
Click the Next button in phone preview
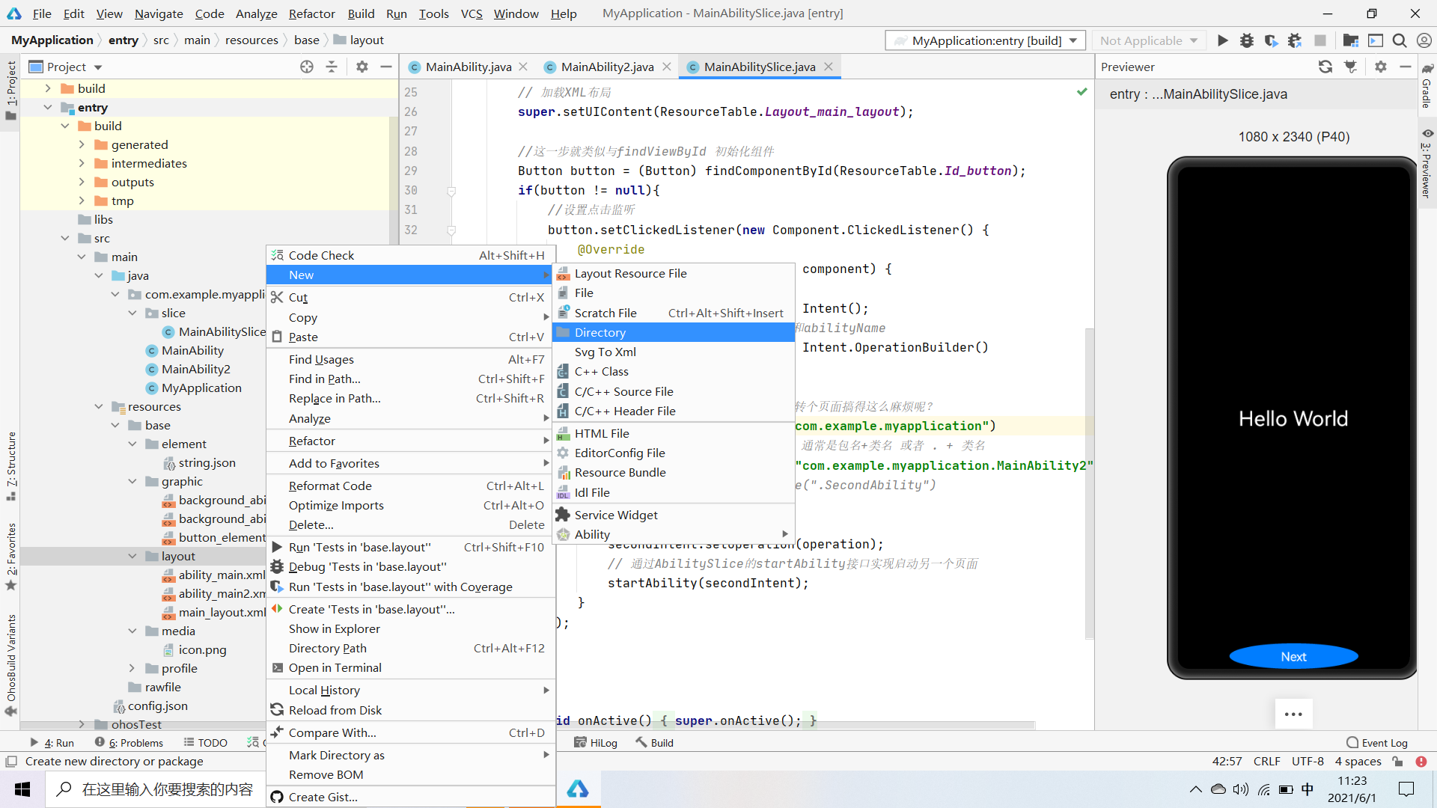pyautogui.click(x=1293, y=656)
